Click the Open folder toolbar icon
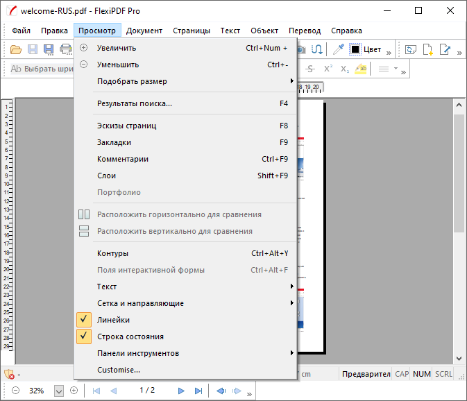 pos(16,49)
